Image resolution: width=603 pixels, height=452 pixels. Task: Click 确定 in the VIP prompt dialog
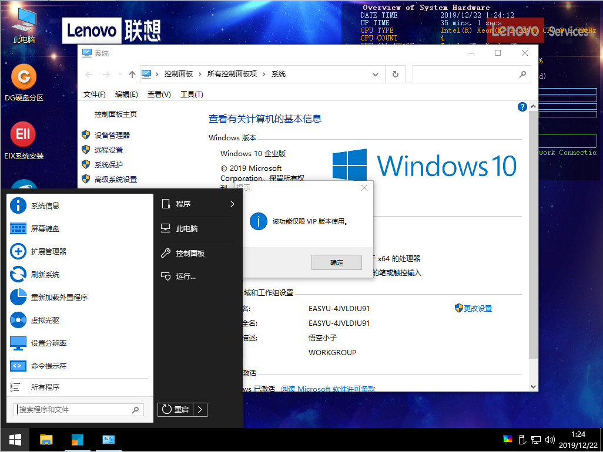[x=337, y=262]
